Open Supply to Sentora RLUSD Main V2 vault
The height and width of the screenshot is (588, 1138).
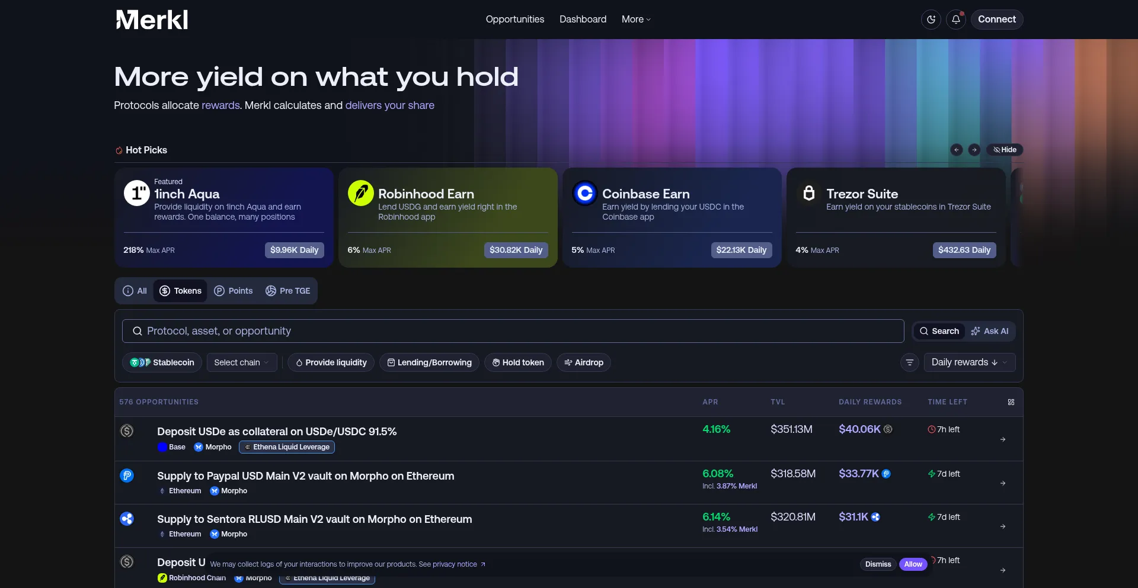click(x=315, y=519)
